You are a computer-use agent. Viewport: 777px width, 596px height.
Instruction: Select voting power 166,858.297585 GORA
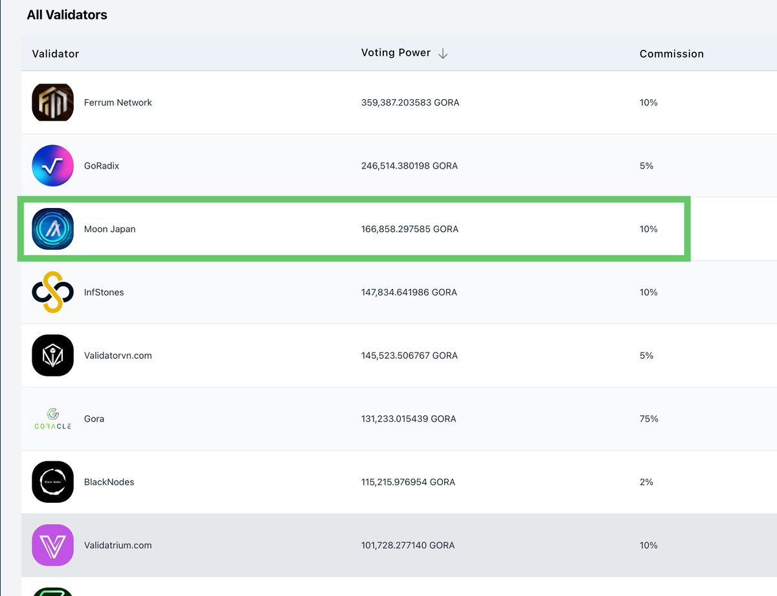(x=410, y=229)
